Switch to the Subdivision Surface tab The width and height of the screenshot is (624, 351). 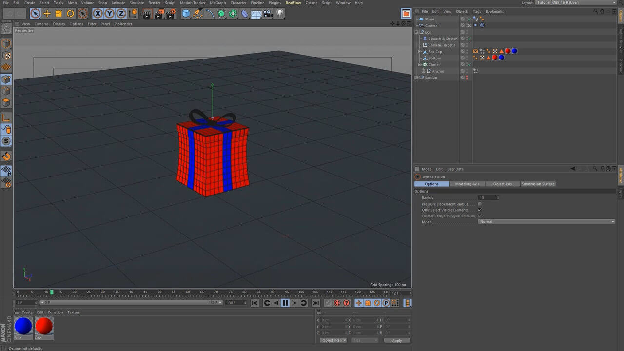pos(538,184)
